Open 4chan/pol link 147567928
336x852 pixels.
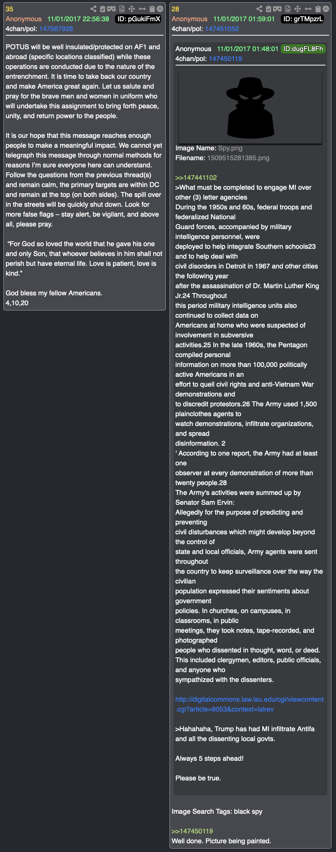pyautogui.click(x=56, y=29)
